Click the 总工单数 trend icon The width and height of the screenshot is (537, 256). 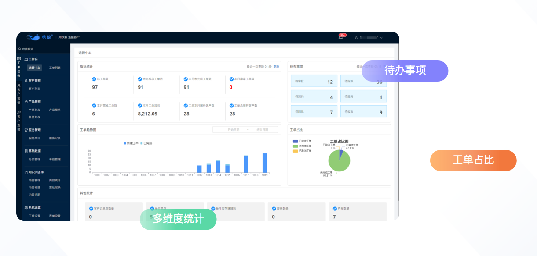tap(94, 79)
